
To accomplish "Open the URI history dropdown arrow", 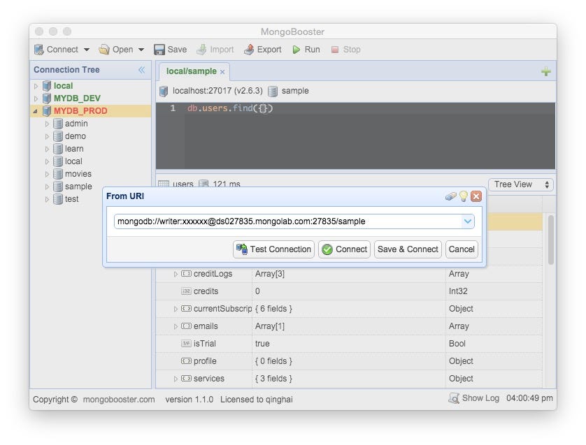I will click(x=468, y=221).
